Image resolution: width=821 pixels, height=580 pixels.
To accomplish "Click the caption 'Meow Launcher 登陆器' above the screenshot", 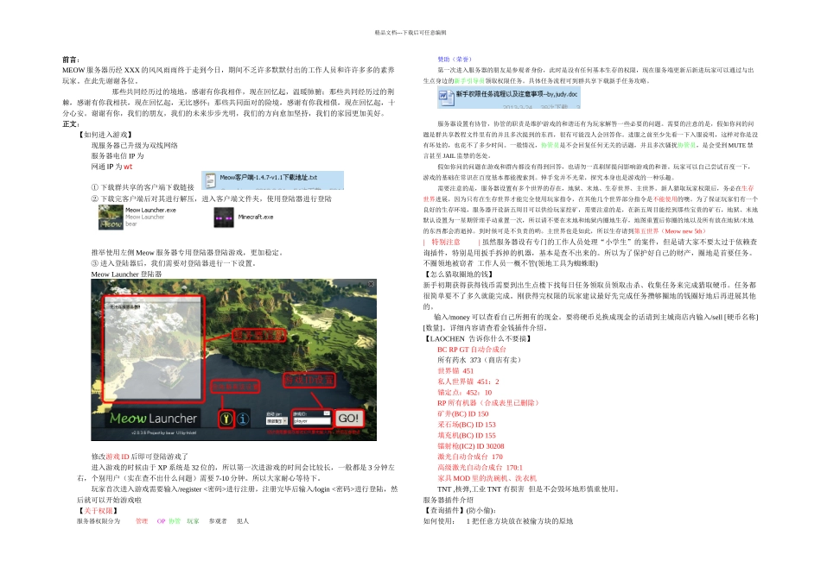I will pyautogui.click(x=127, y=274).
